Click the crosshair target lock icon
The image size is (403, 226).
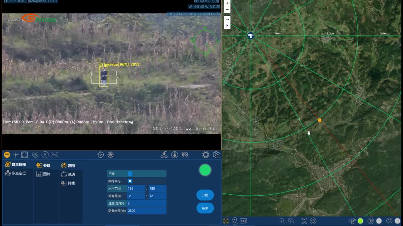[x=101, y=155]
